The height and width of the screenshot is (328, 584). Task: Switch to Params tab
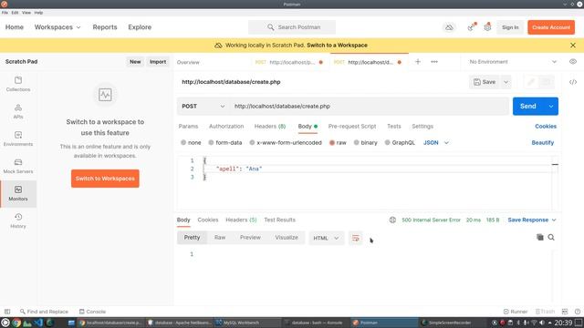click(x=188, y=127)
